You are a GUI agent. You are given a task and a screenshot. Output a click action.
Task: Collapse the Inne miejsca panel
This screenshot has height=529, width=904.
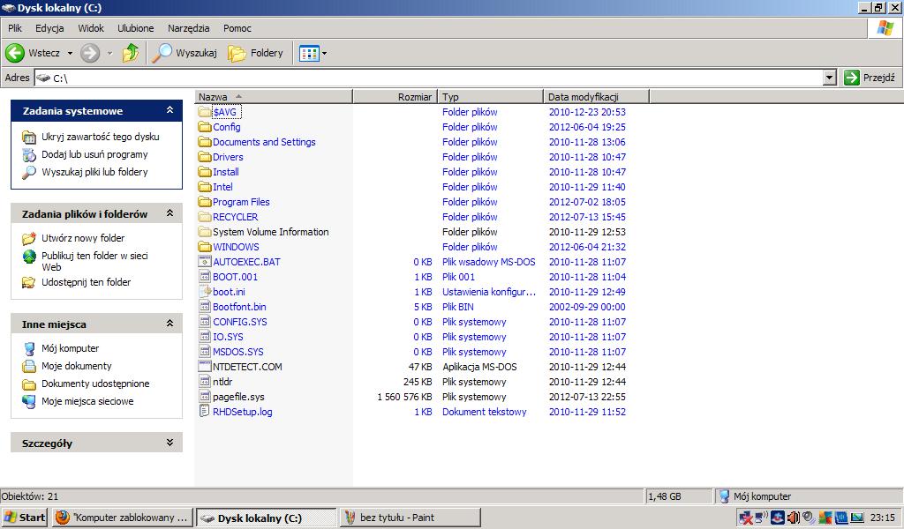169,324
